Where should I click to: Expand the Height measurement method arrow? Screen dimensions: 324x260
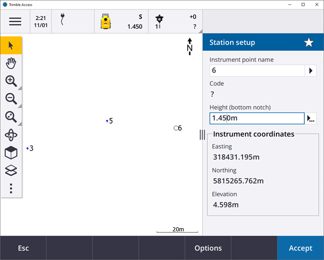point(311,118)
